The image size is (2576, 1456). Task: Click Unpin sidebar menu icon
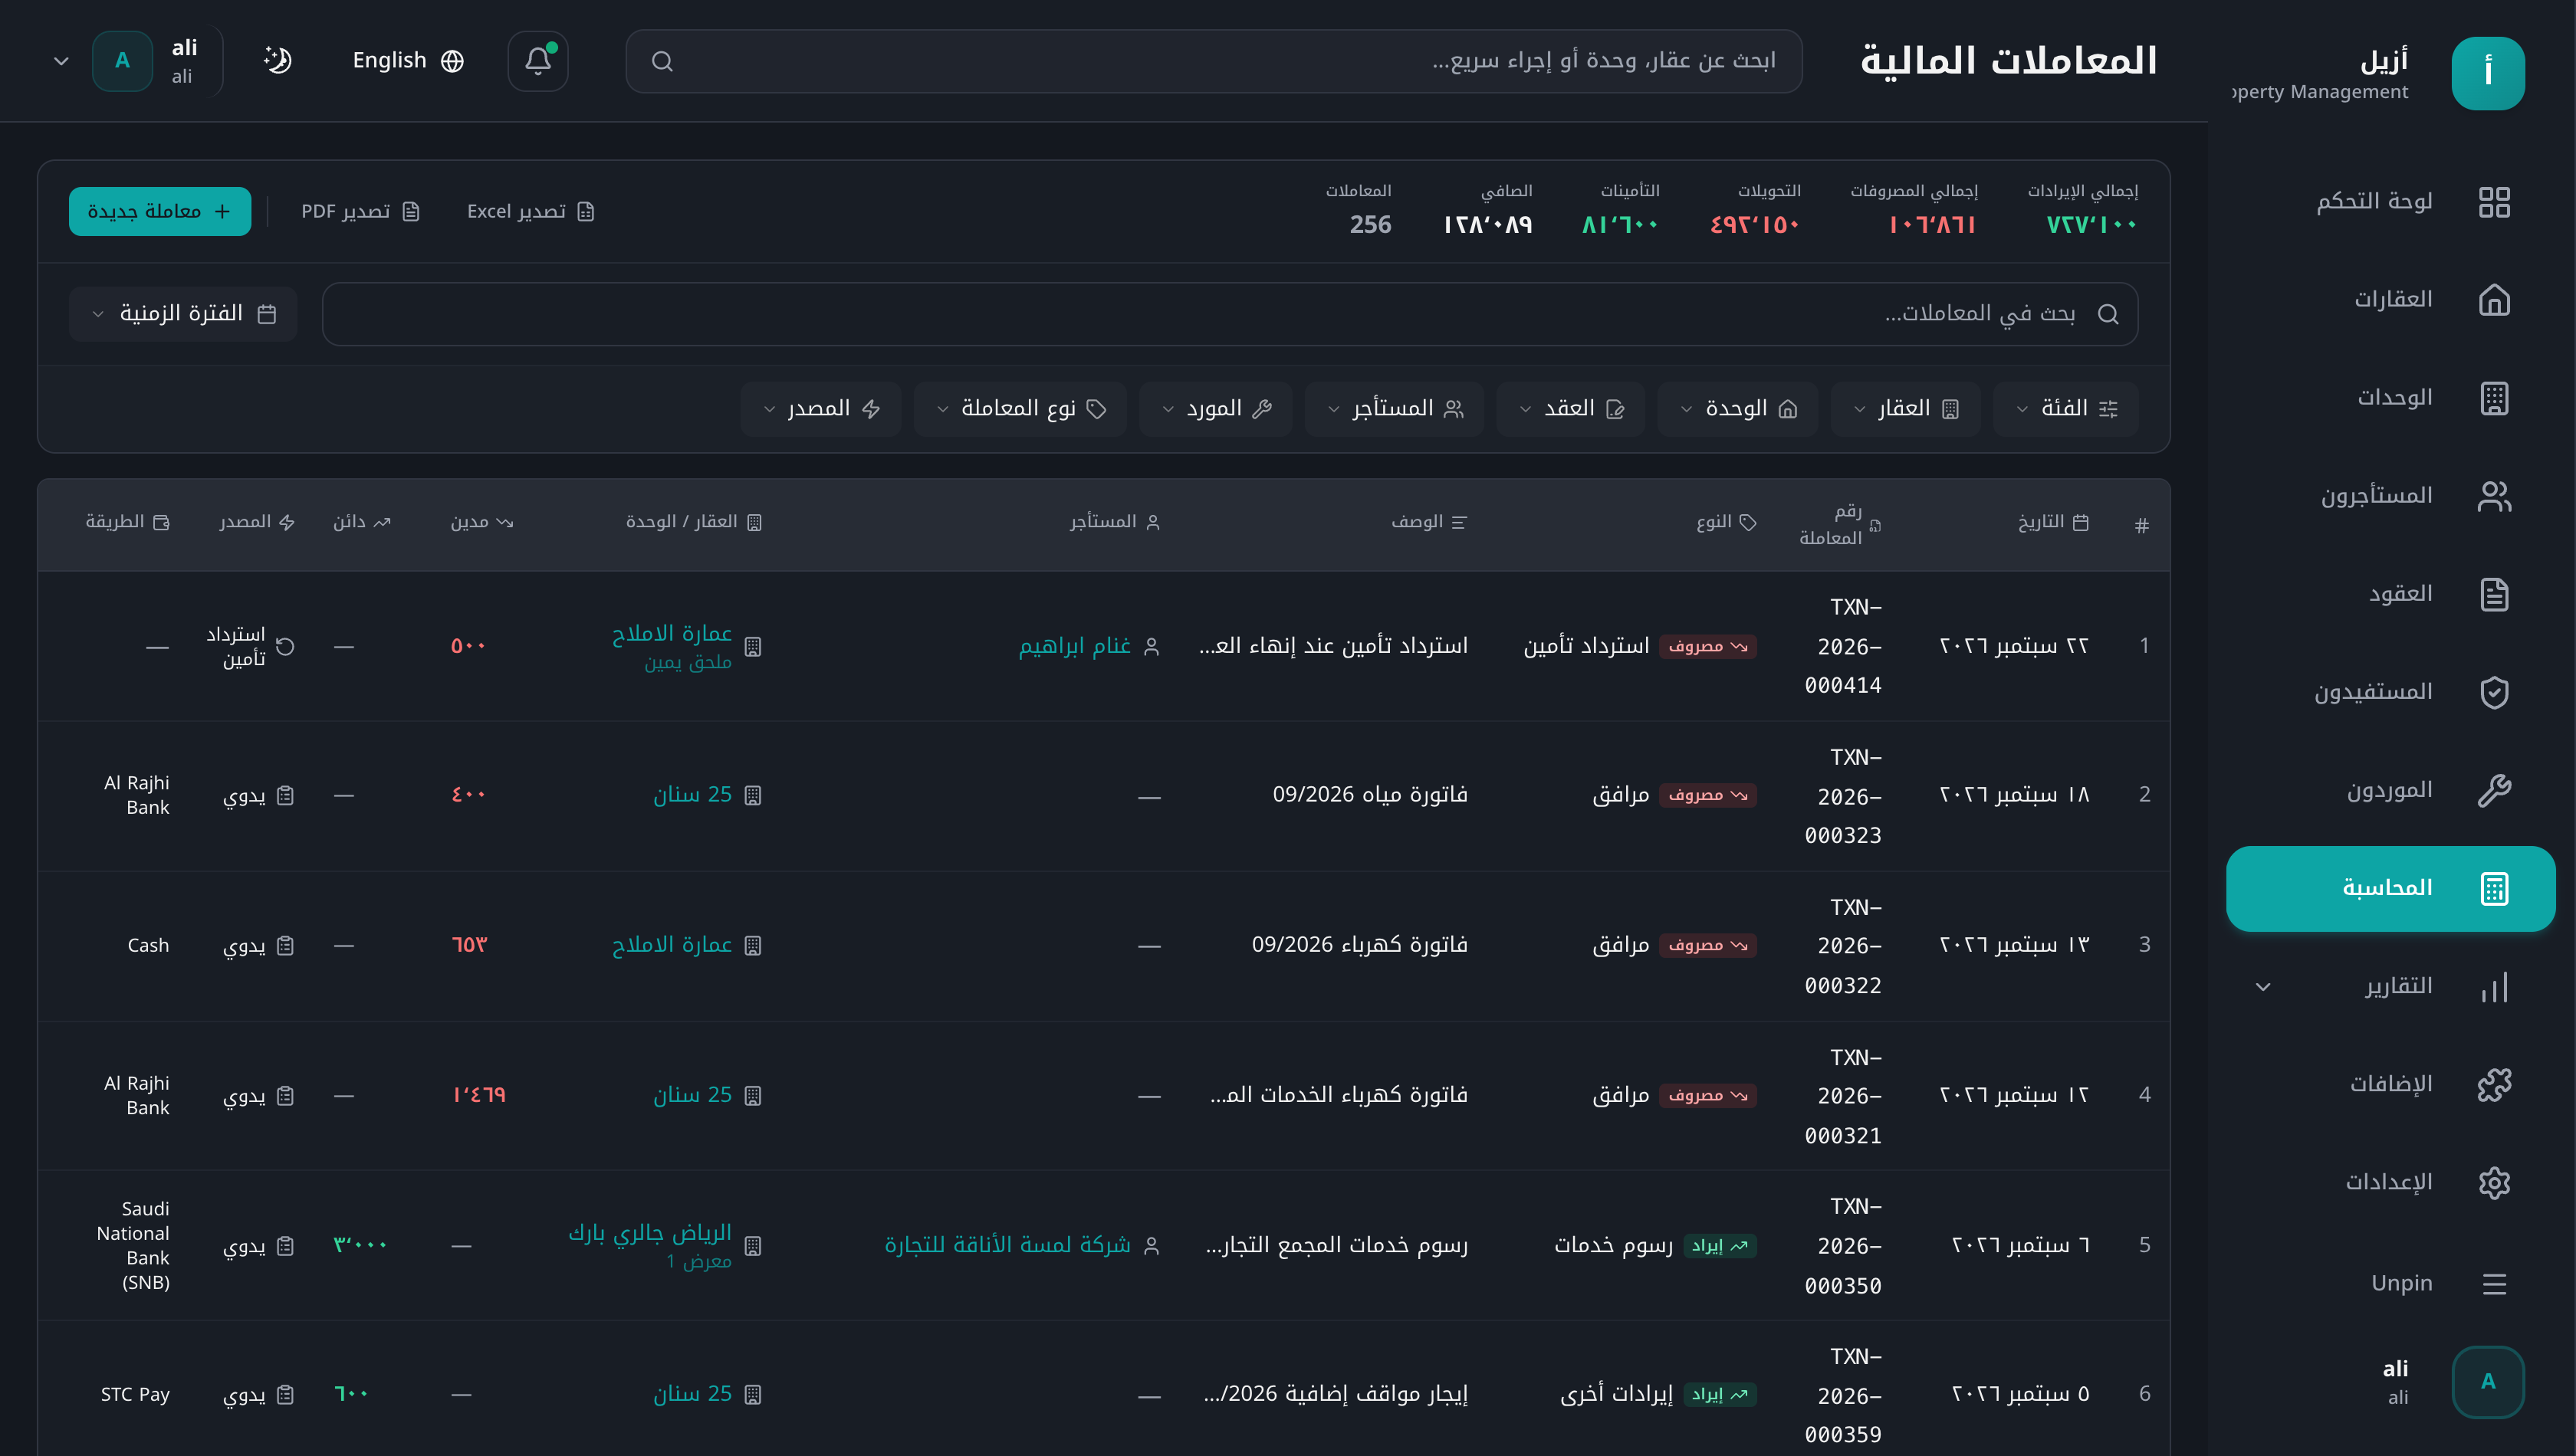tap(2494, 1283)
